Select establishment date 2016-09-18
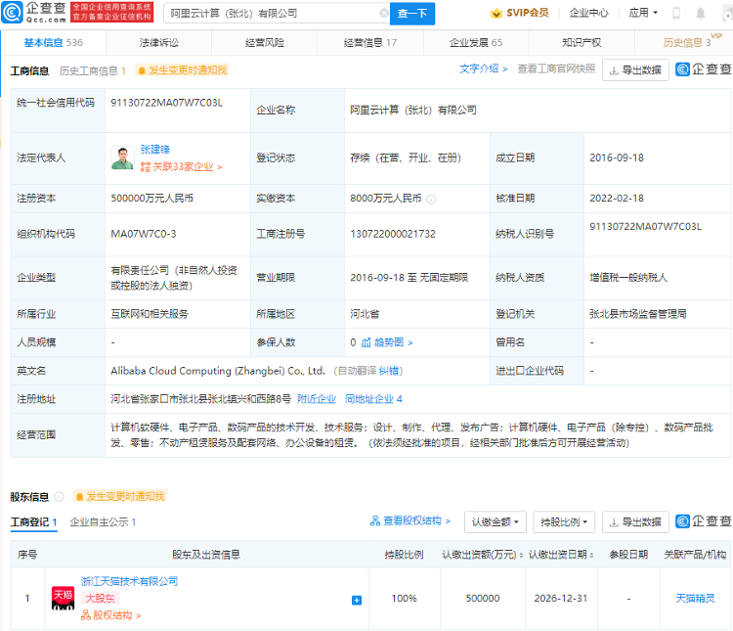The width and height of the screenshot is (733, 631). [617, 158]
